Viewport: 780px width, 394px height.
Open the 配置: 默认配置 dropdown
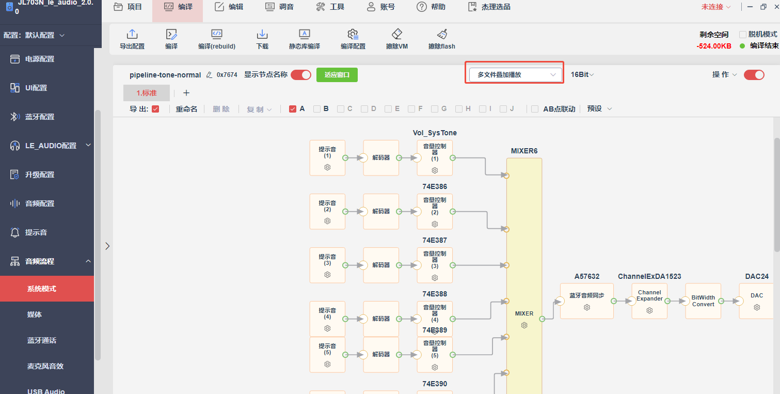[x=34, y=35]
